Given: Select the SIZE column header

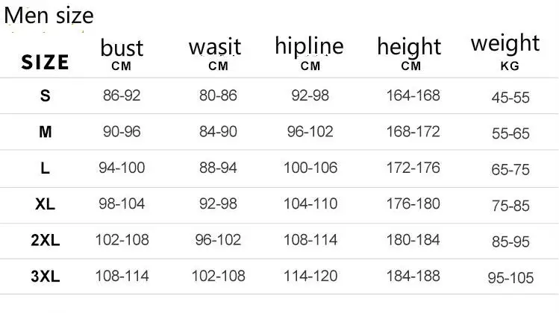Looking at the screenshot, I should point(45,63).
